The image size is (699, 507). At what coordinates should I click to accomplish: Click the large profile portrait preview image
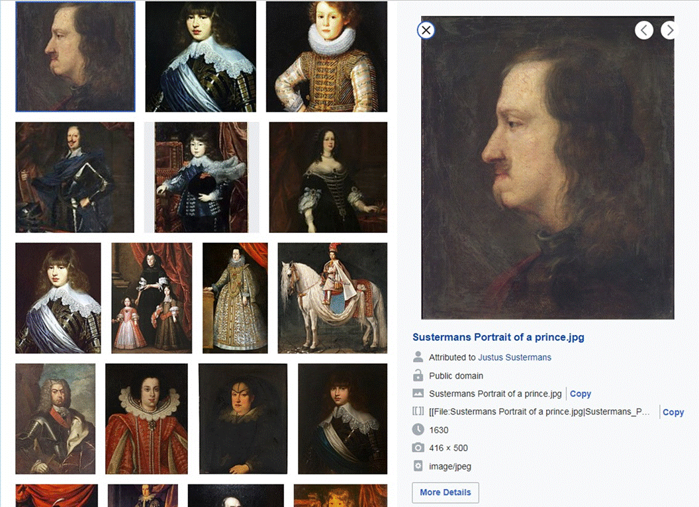[x=547, y=169]
